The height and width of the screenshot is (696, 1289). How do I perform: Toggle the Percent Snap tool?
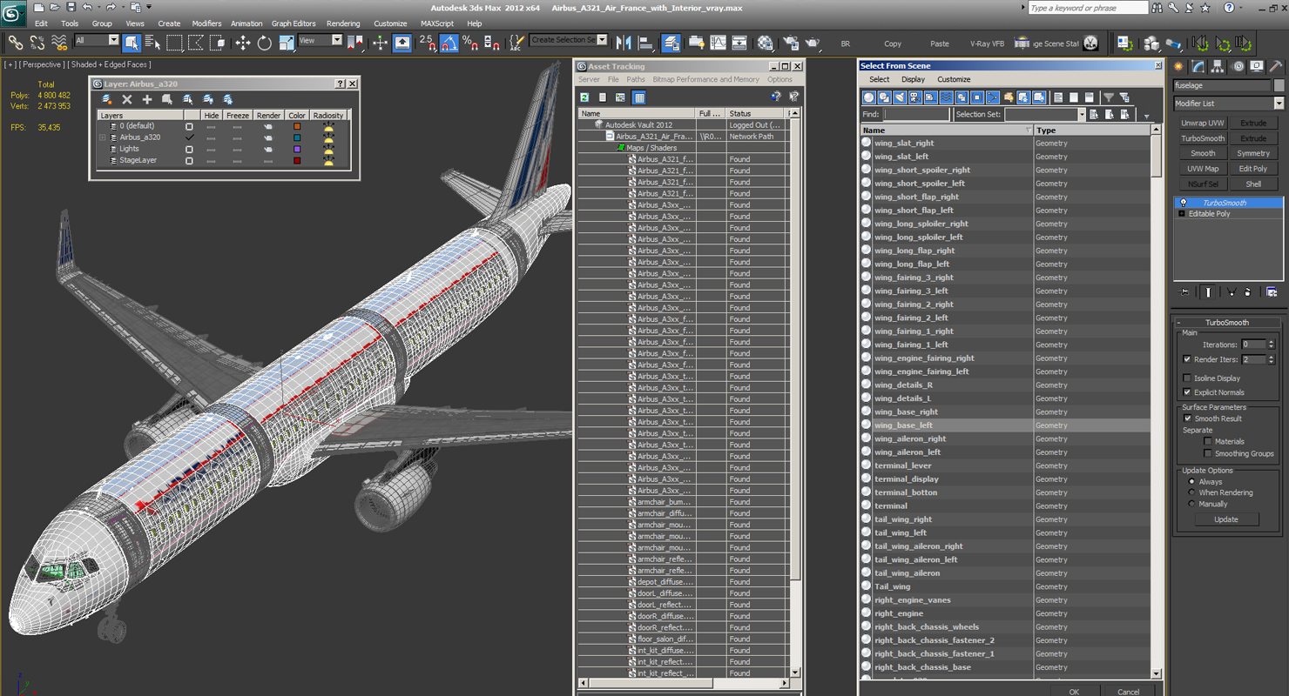point(470,42)
